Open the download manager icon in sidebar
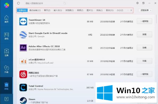This screenshot has width=158, height=104. tap(6, 99)
